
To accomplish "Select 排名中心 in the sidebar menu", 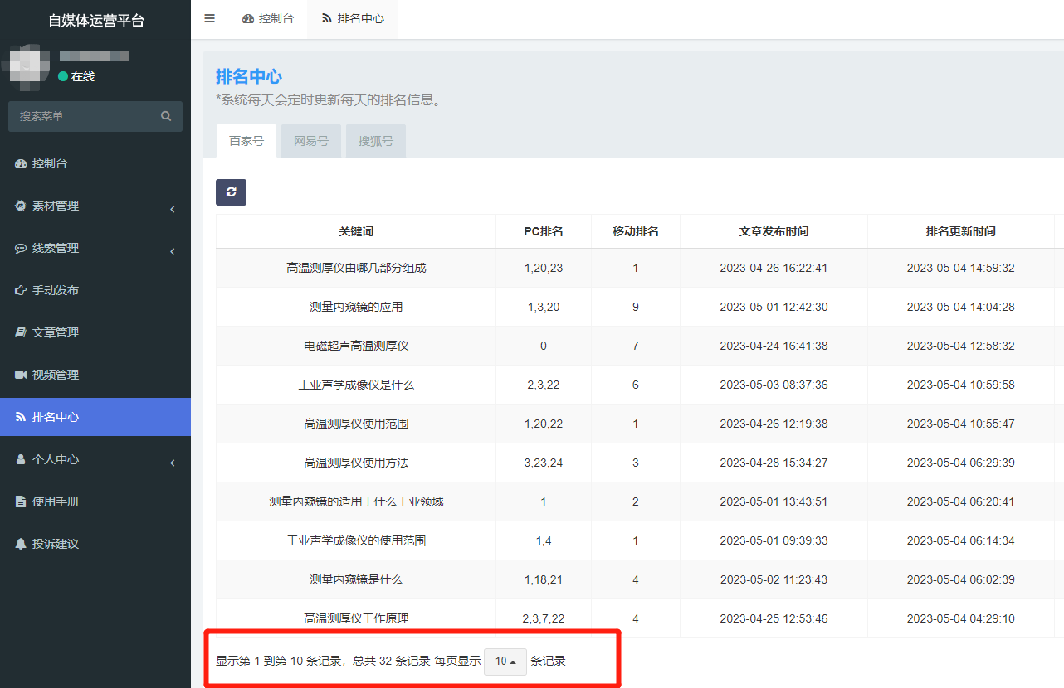I will click(55, 417).
